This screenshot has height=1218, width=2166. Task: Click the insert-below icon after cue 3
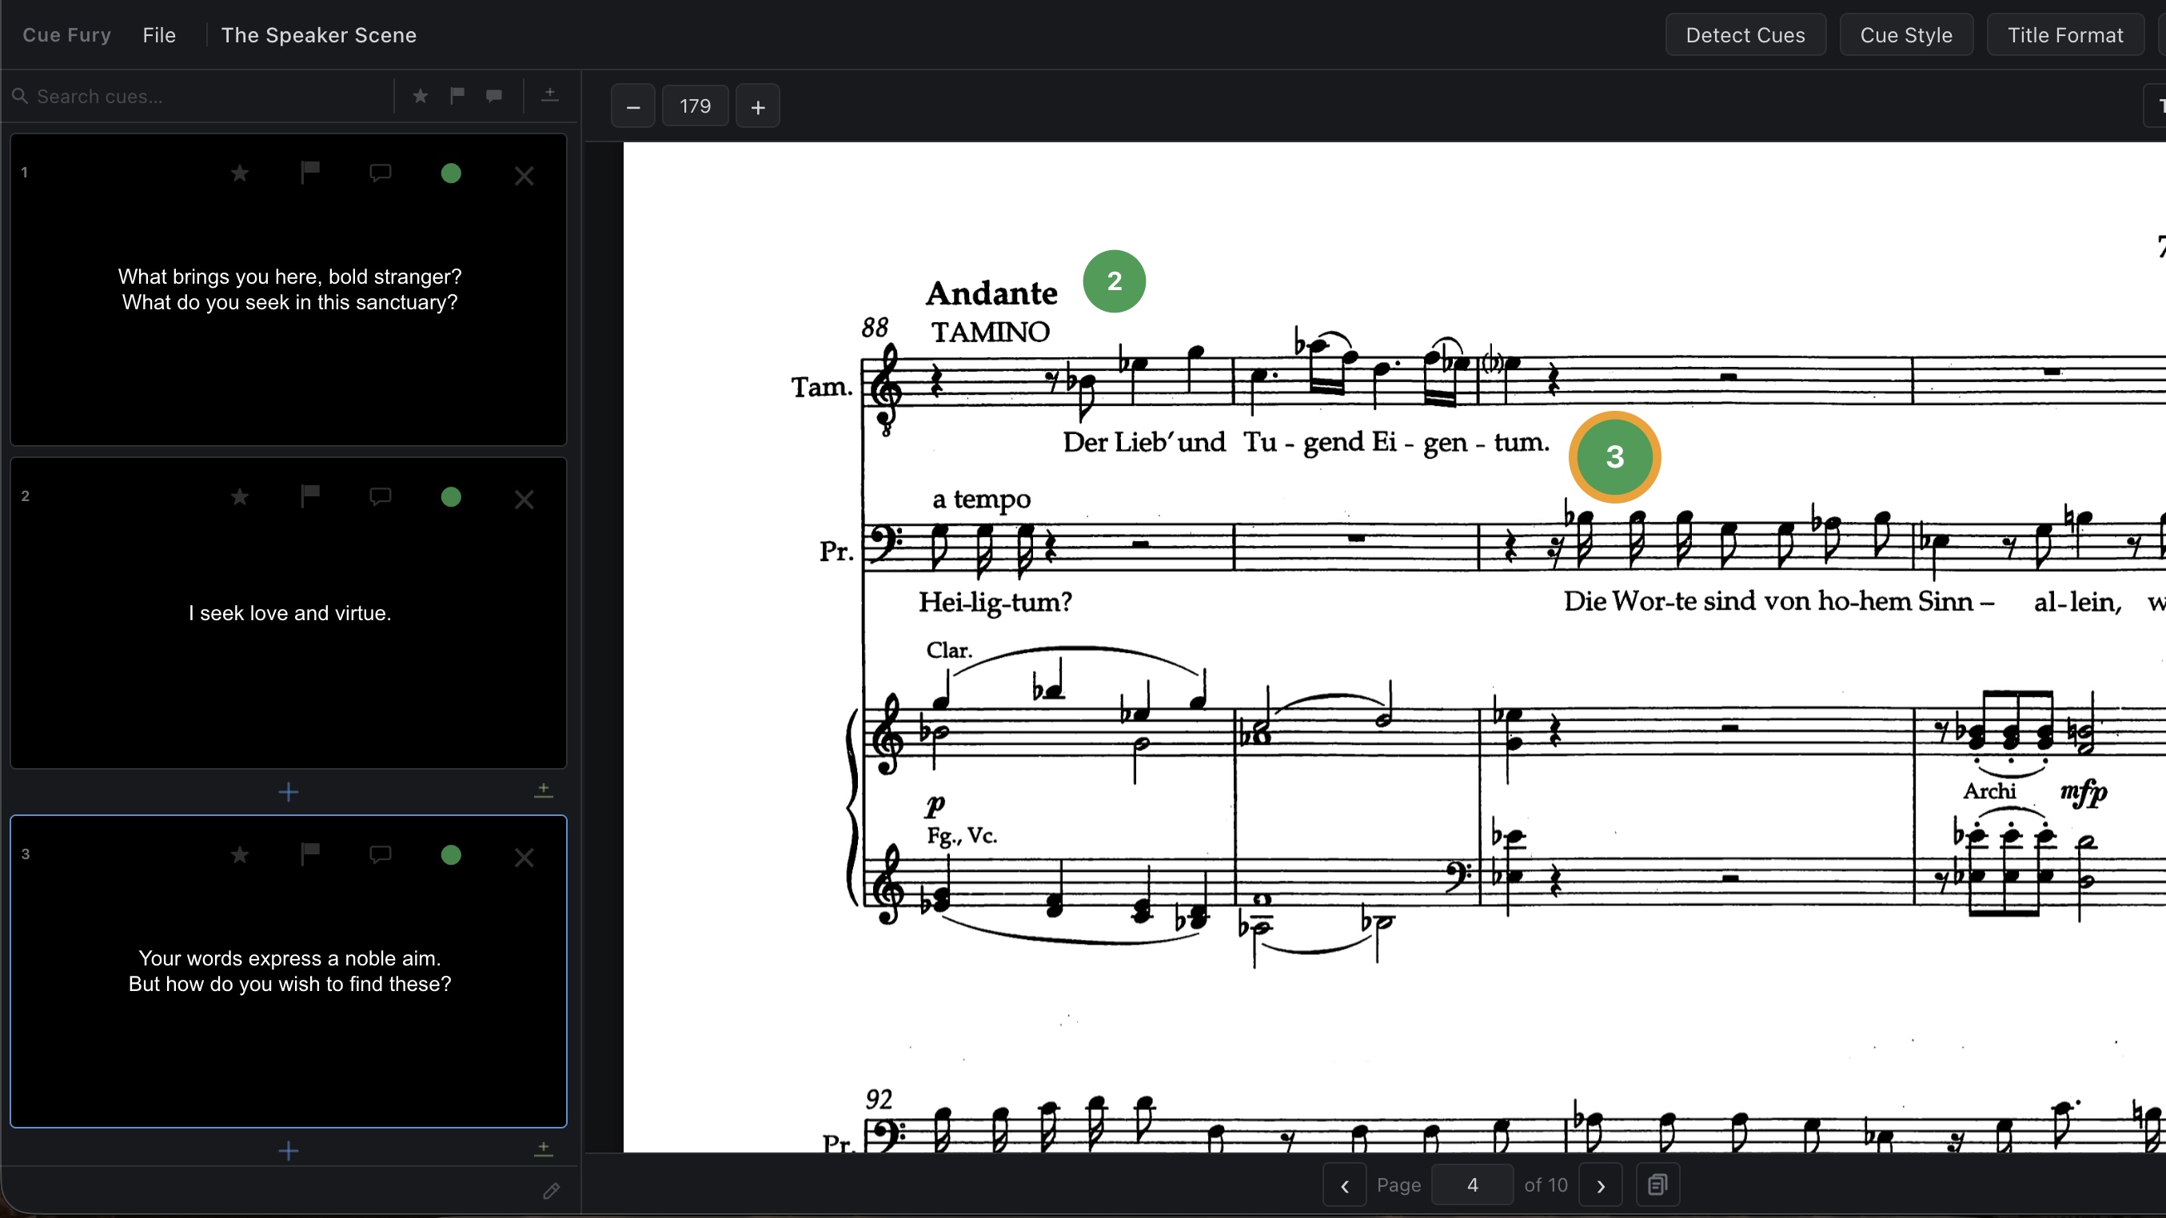coord(544,1148)
